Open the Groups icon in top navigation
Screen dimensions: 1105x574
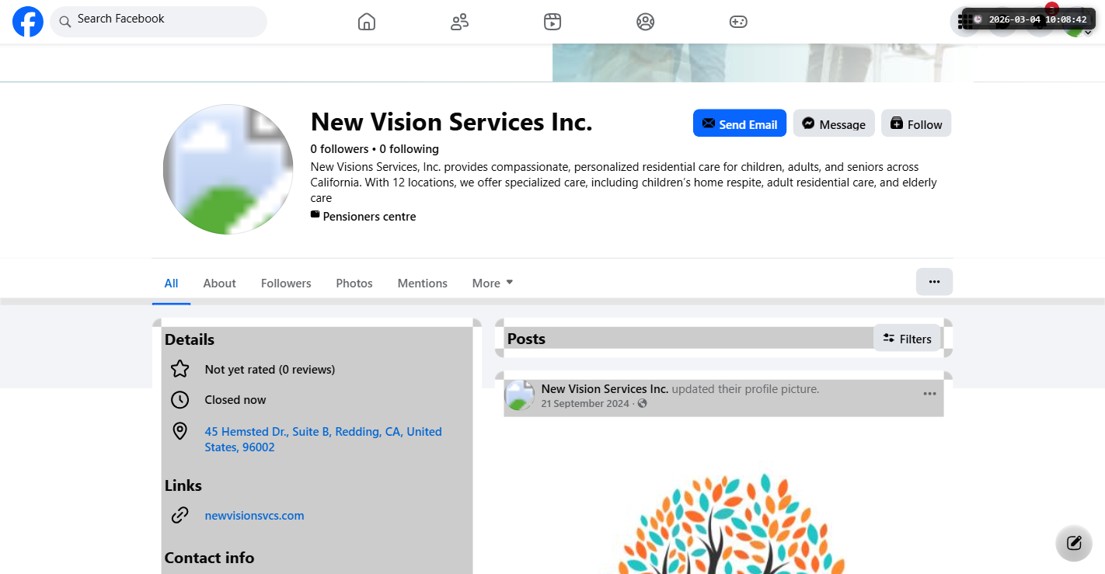click(645, 22)
